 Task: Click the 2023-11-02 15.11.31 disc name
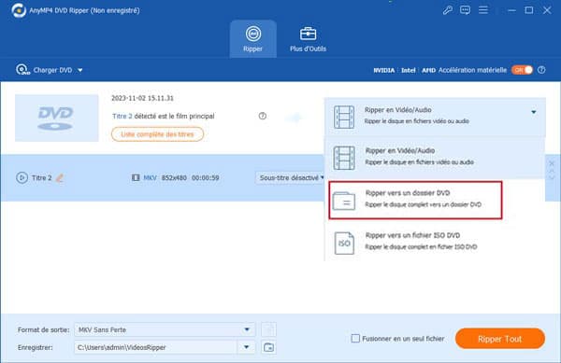click(142, 98)
